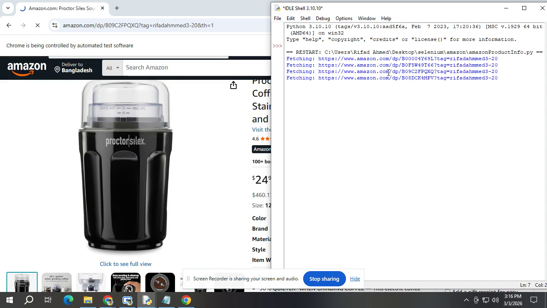Viewport: 547px width, 308px height.
Task: Hide the screen sharing notification
Action: click(355, 279)
